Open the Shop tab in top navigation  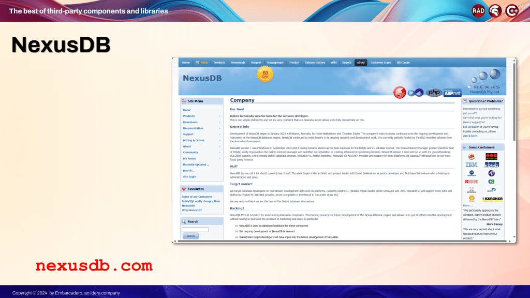202,63
